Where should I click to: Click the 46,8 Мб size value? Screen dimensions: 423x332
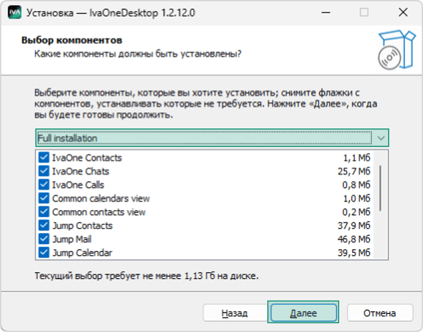click(354, 239)
